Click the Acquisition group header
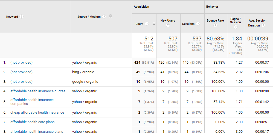 (141, 7)
